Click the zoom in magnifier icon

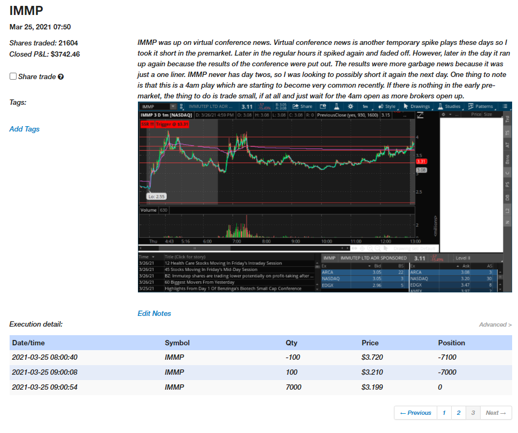tap(370, 249)
